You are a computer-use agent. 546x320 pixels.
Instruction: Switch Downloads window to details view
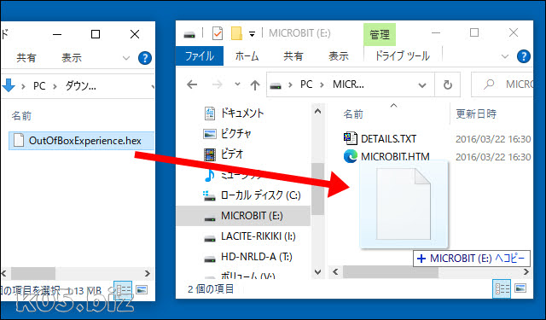click(123, 289)
